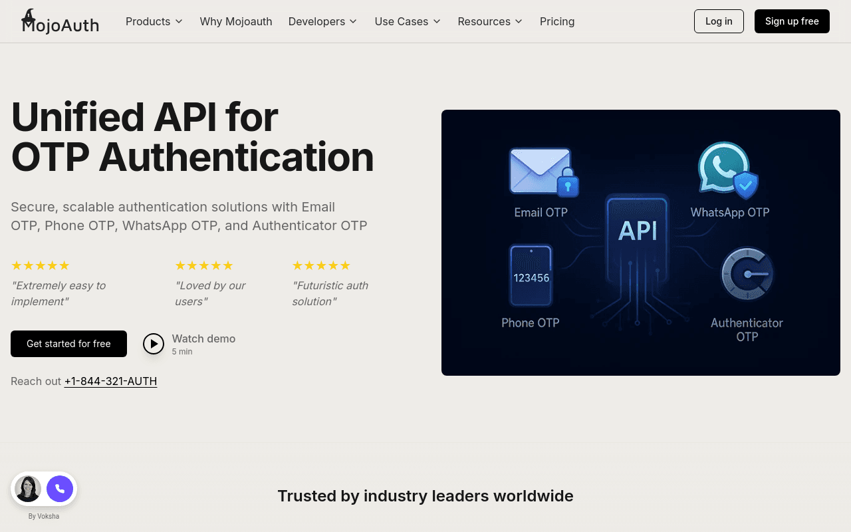851x532 pixels.
Task: Click the "Futuristic auth solution" quote
Action: point(330,293)
